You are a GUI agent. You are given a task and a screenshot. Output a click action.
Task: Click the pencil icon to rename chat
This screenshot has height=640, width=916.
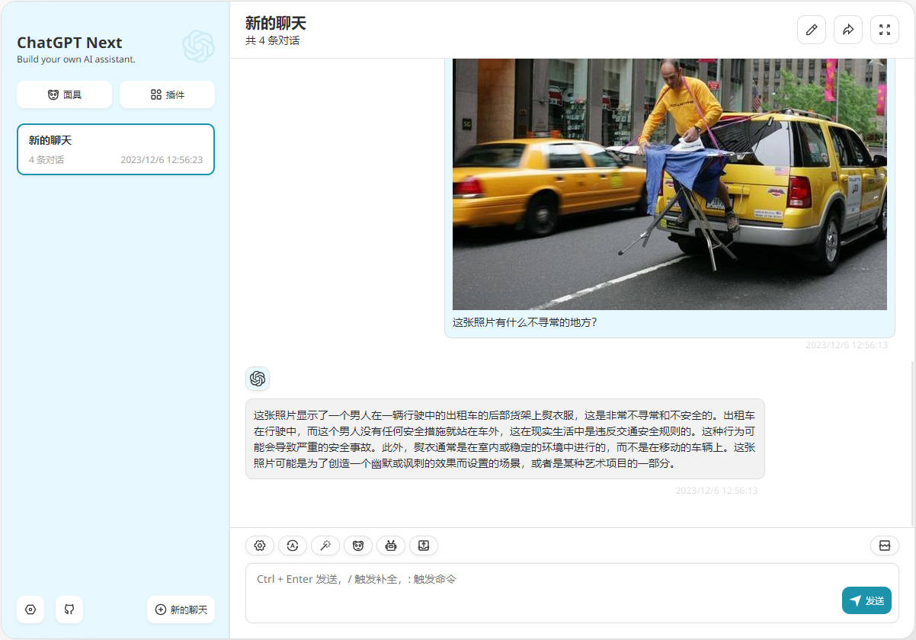[x=811, y=30]
